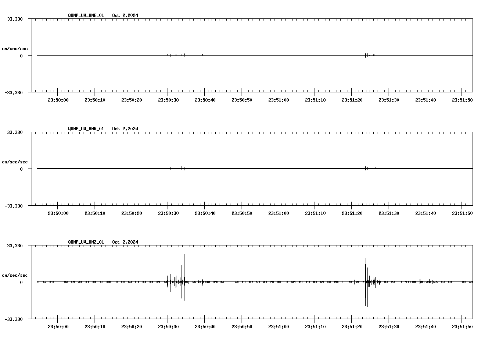Screen dimensions: 499x340
Task: Click the small event near 23:51:40 on HNZ
Action: [x=426, y=282]
